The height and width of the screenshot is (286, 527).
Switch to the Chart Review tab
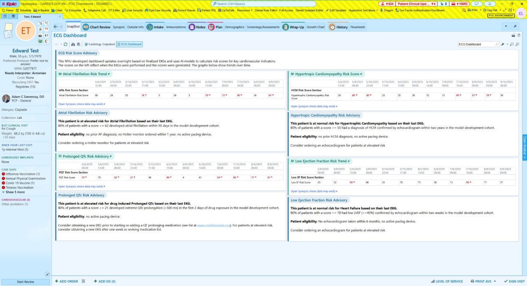(97, 27)
